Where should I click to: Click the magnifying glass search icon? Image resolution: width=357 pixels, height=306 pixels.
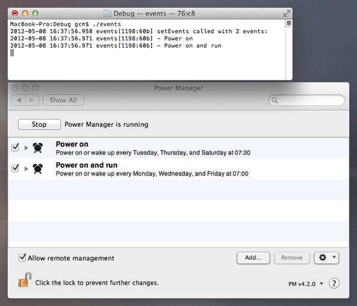275,100
